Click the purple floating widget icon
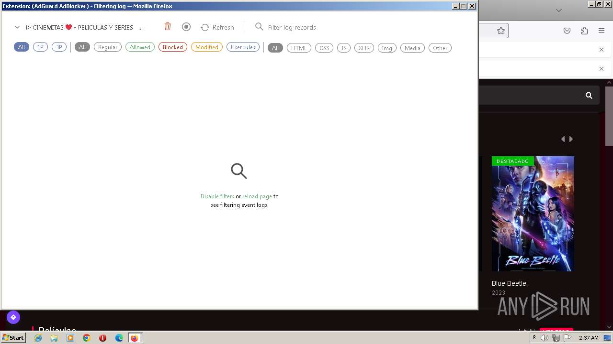This screenshot has height=344, width=613. pos(13,317)
